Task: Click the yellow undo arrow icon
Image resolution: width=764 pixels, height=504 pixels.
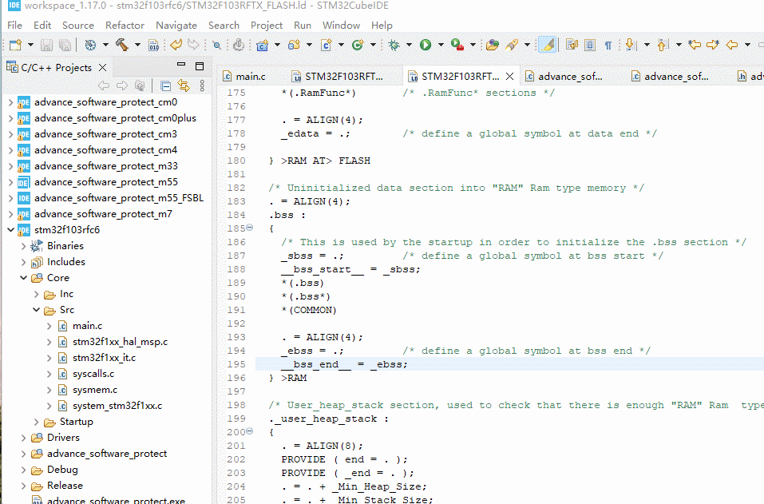Action: (x=176, y=45)
